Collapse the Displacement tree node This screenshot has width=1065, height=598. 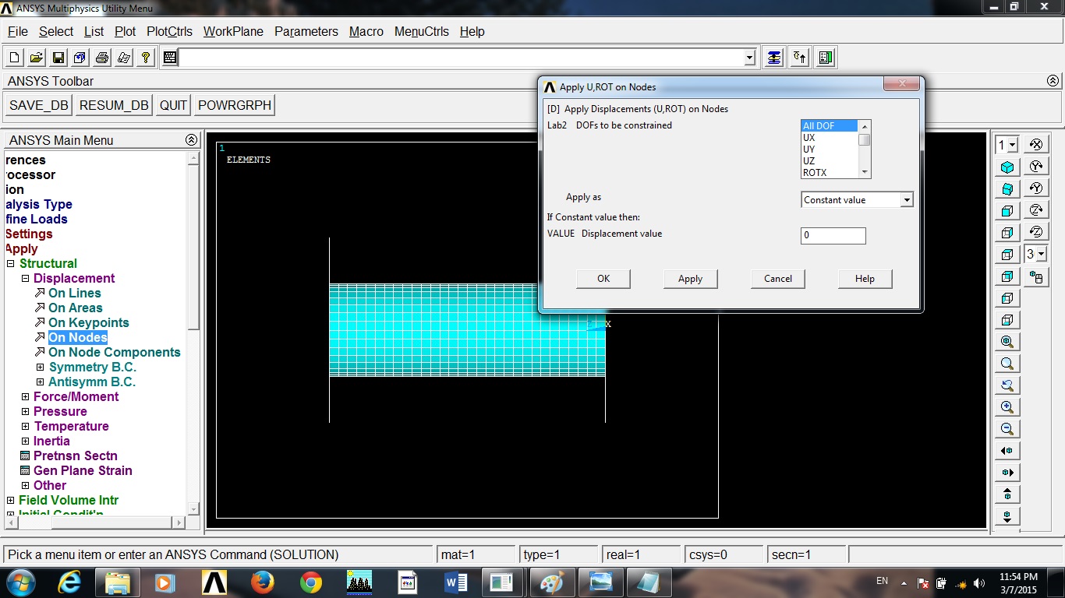pos(25,279)
